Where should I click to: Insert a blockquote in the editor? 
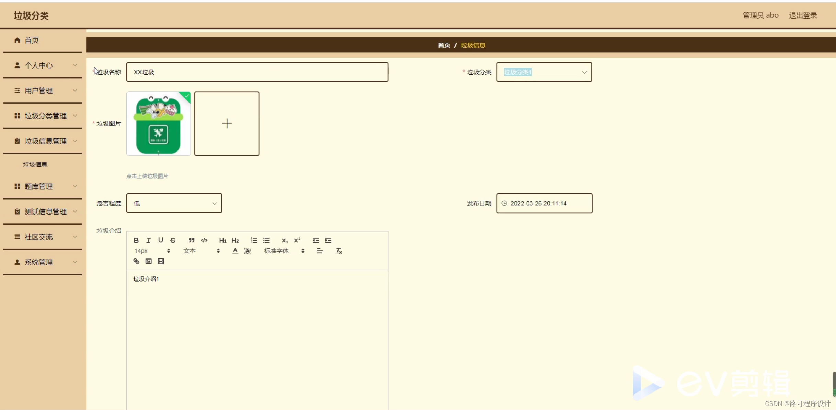[192, 240]
